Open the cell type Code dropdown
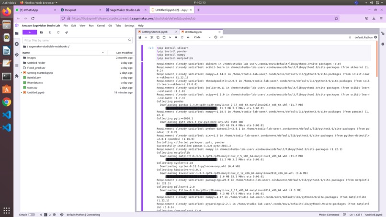 [203, 37]
